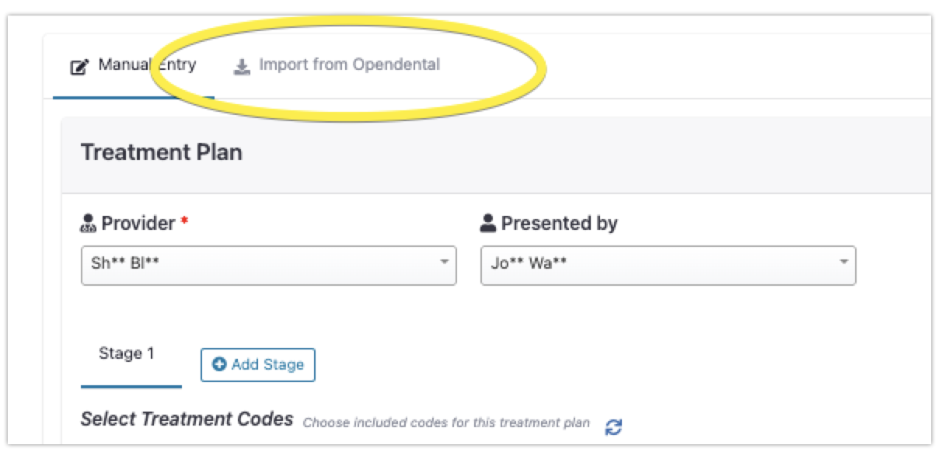
Task: Click the Provider field label
Action: [x=138, y=224]
